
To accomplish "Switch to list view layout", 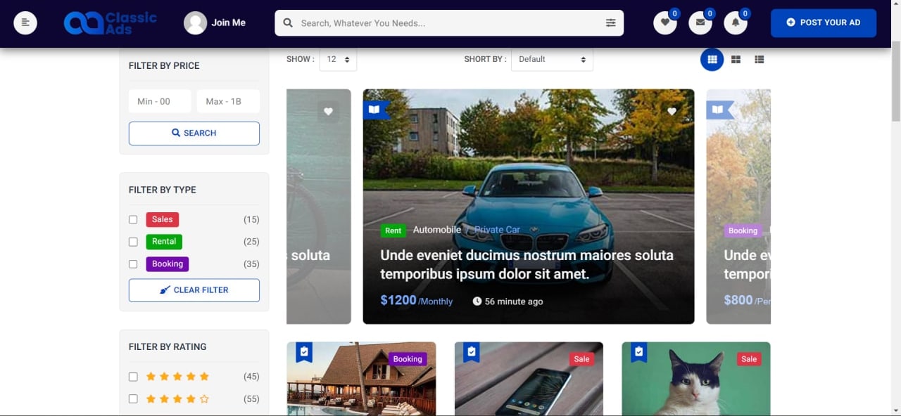I will pos(759,60).
